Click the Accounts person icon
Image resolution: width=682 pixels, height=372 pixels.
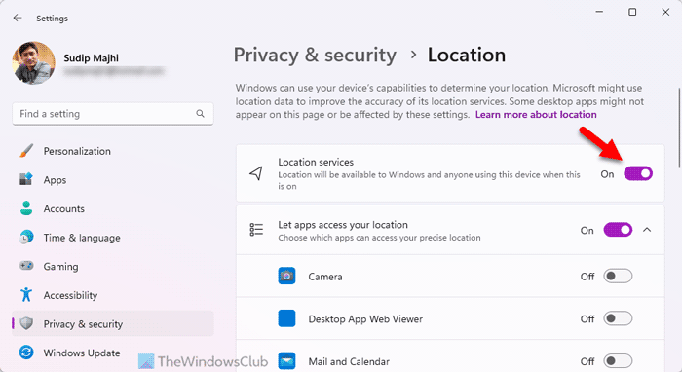pyautogui.click(x=26, y=208)
